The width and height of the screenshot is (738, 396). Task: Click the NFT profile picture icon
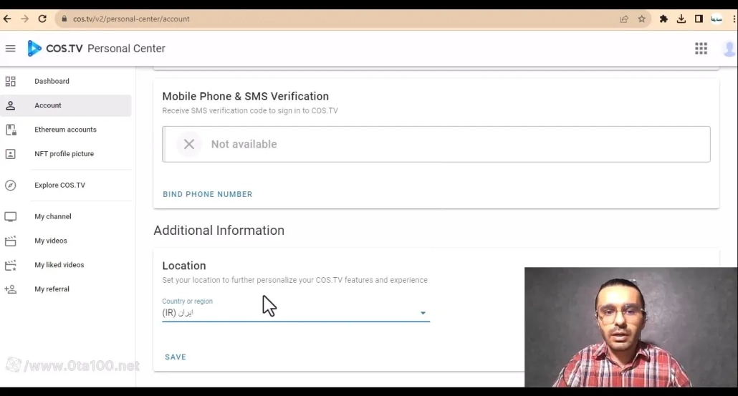[11, 154]
